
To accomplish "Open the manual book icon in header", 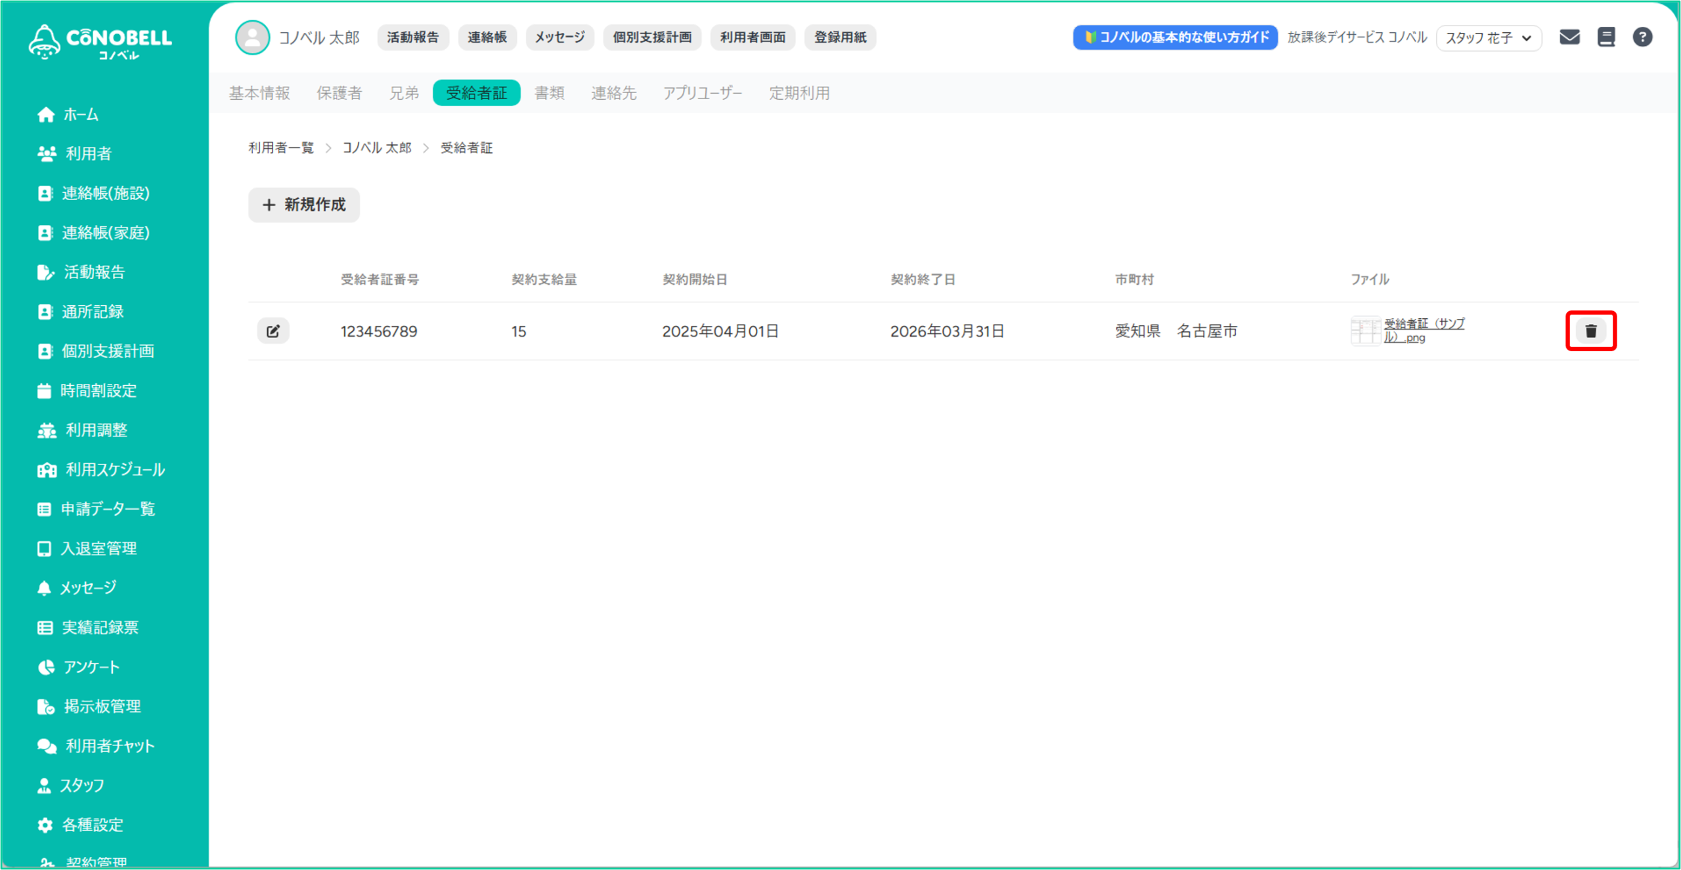I will (1605, 37).
